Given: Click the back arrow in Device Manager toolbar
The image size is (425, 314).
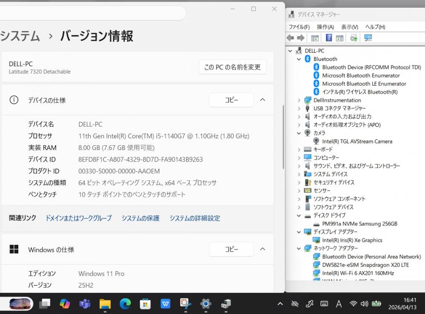Looking at the screenshot, I should (290, 38).
